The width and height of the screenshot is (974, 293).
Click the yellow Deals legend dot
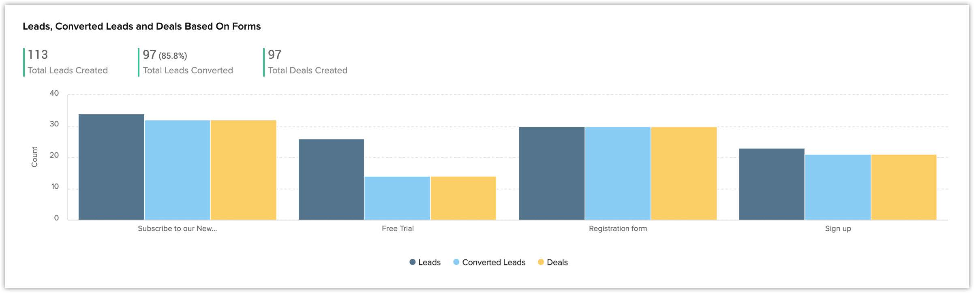541,262
